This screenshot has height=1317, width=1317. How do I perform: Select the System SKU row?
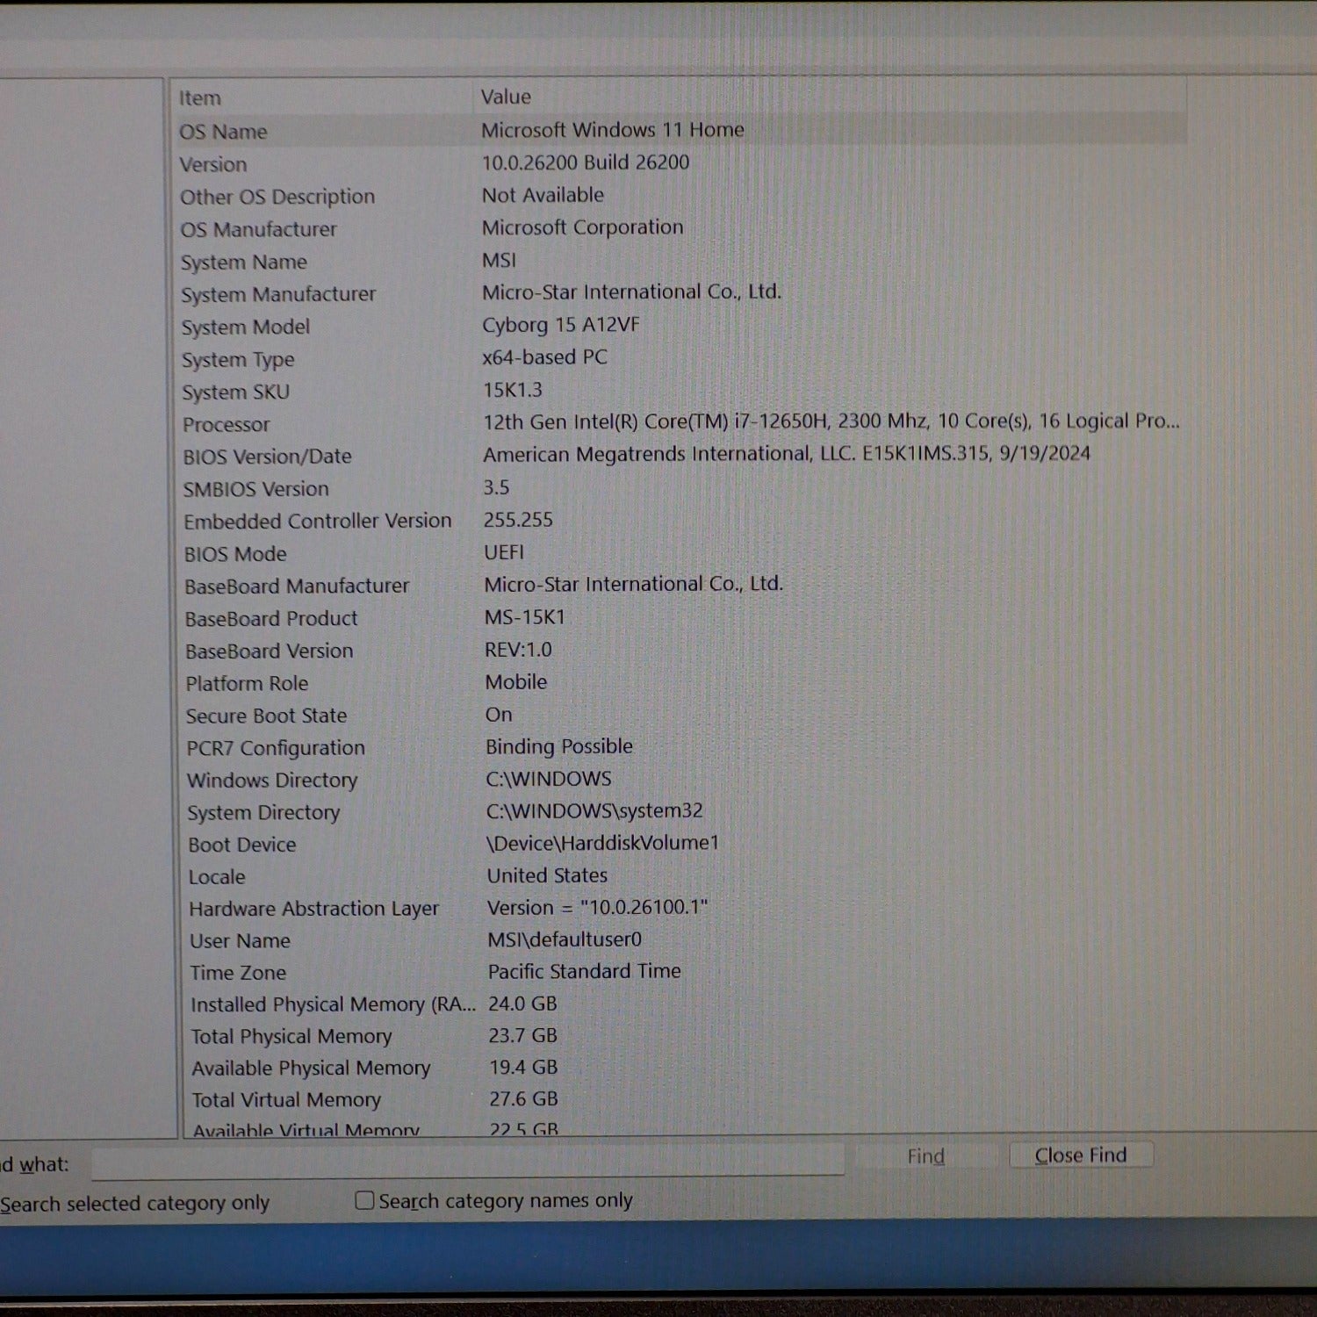tap(235, 392)
